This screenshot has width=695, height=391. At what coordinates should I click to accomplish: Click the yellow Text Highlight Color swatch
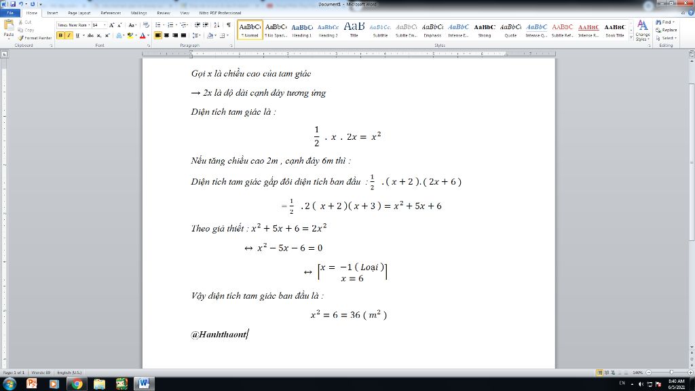coord(130,35)
